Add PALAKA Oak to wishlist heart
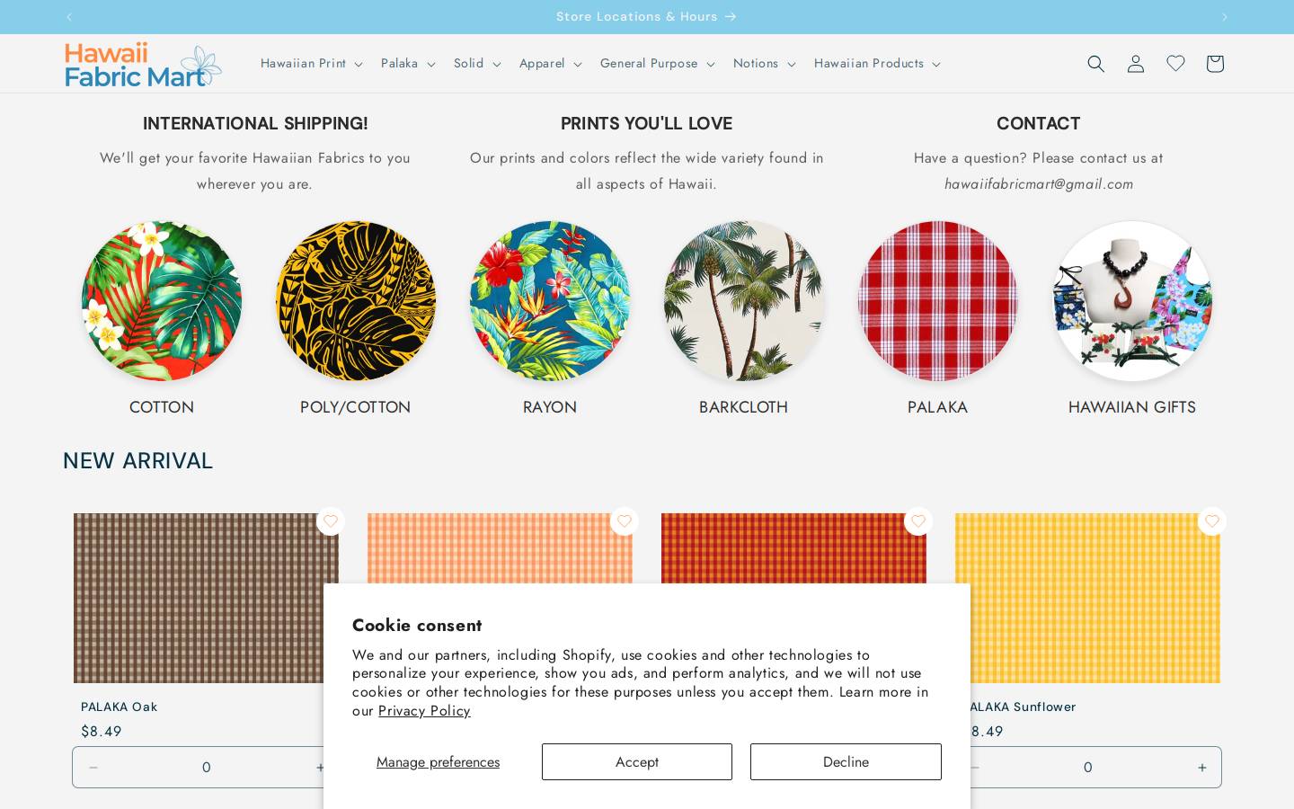This screenshot has height=809, width=1294. click(331, 521)
